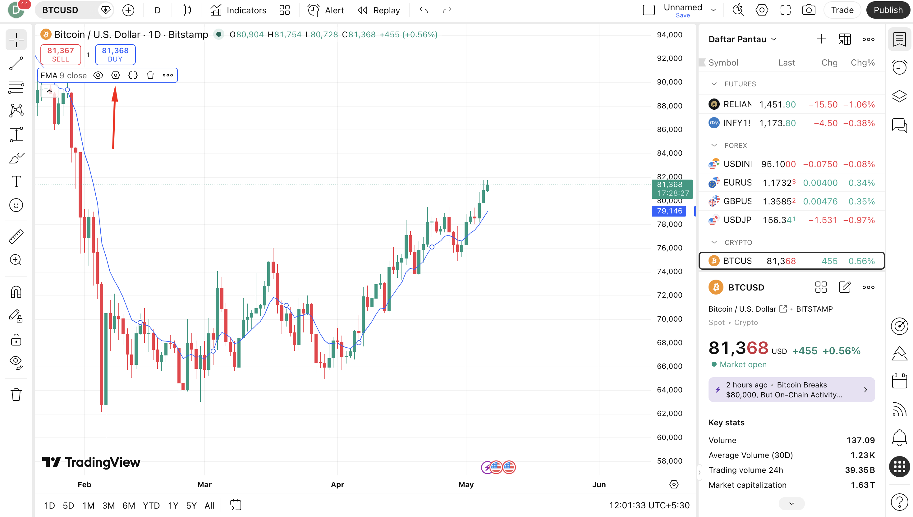Screen dimensions: 913x517
Task: Delete the EMA 9 indicator
Action: 150,75
